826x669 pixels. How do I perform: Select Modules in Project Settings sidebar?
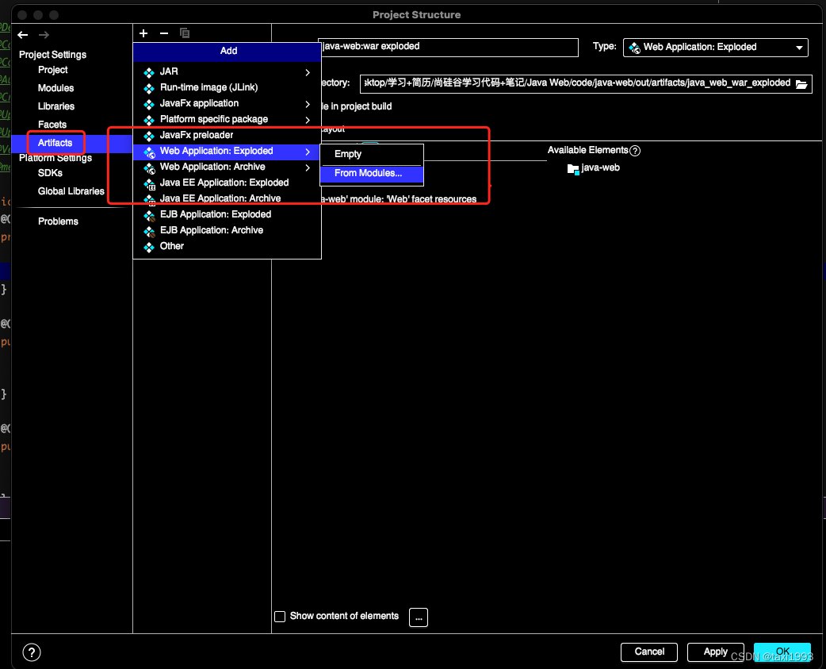(56, 88)
